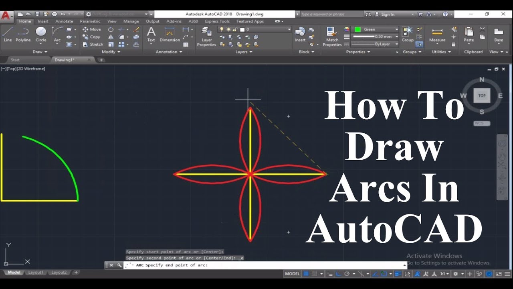Toggle dynamic input in status bar
Image resolution: width=513 pixels, height=289 pixels.
tap(329, 274)
